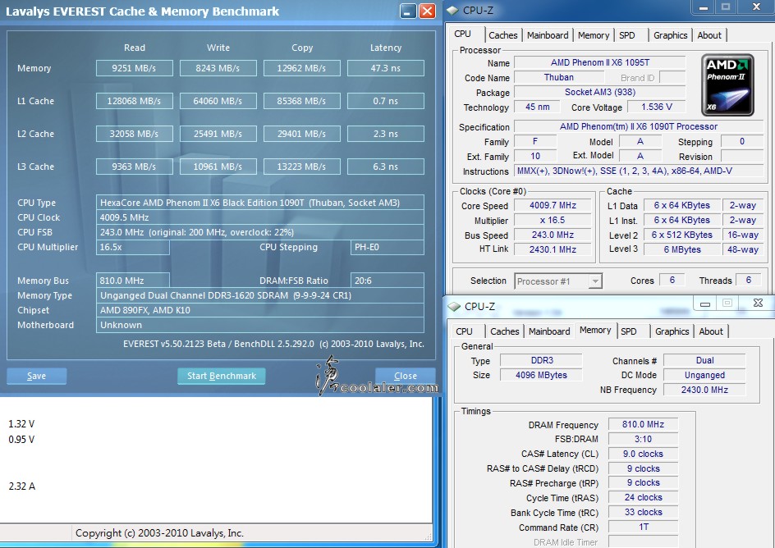Open the Processor #1 selection dropdown

[558, 281]
